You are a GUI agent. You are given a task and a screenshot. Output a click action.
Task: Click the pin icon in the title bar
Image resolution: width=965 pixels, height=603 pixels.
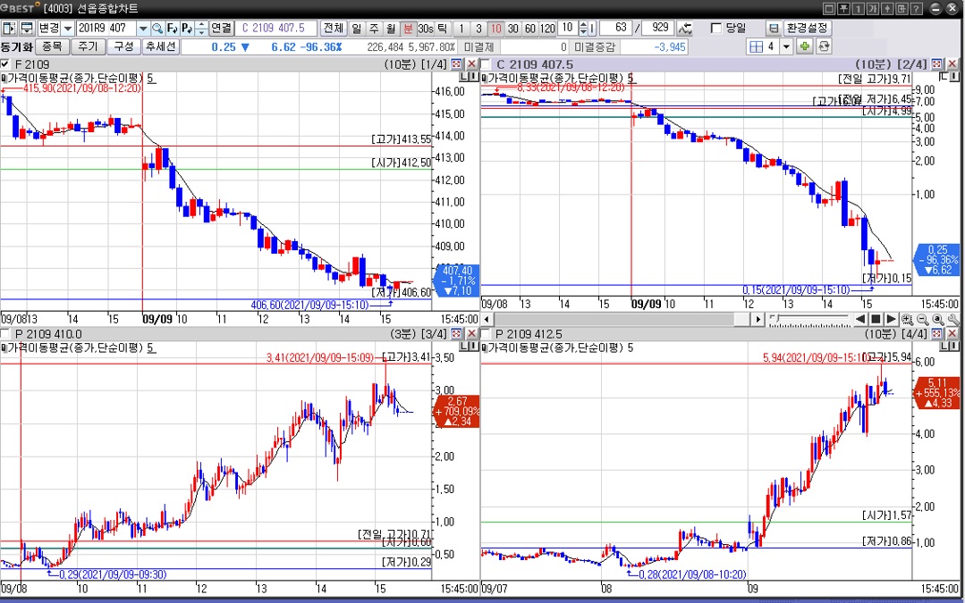843,9
